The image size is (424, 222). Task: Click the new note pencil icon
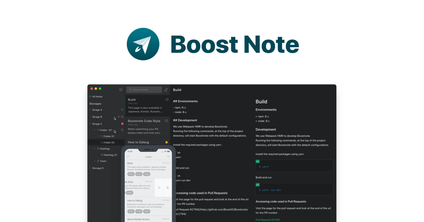(166, 90)
